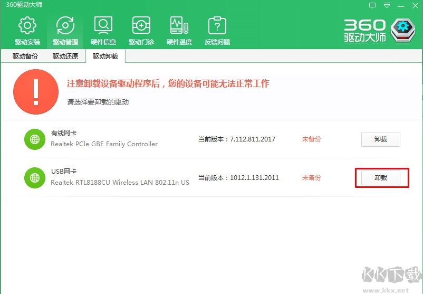Open the 硬件温度 thermometer icon
Viewport: 423px width, 294px height.
179,26
